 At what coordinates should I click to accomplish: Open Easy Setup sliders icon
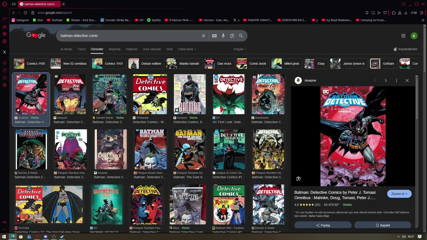coord(422,13)
